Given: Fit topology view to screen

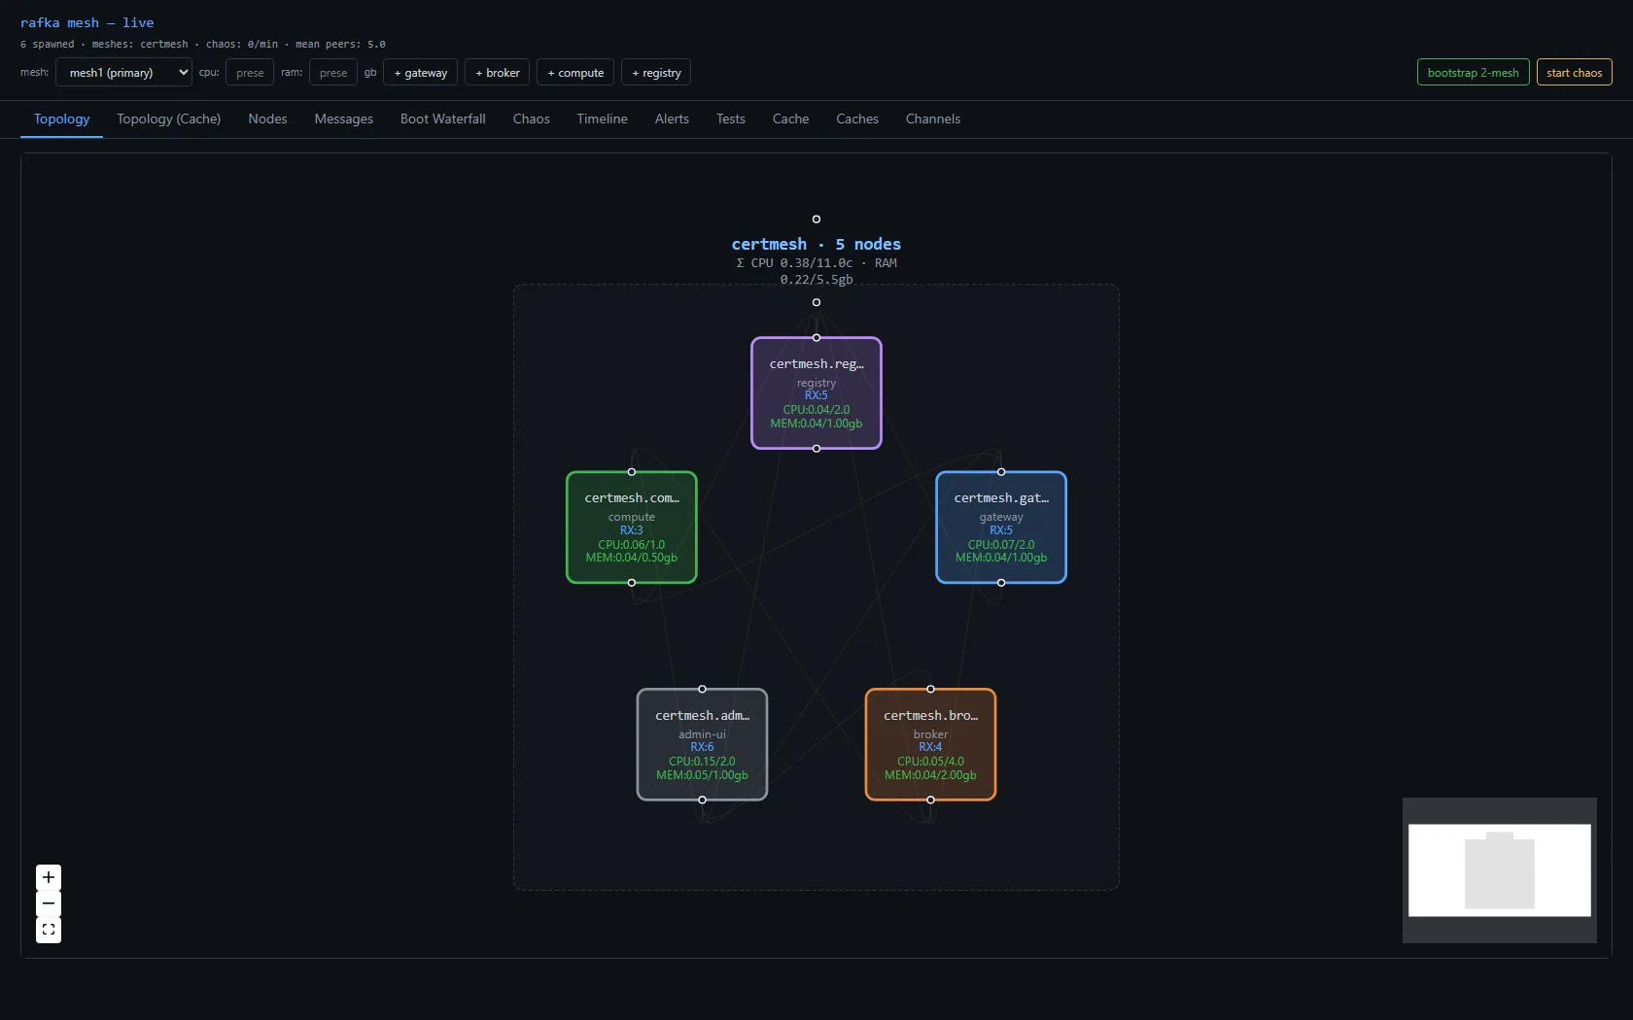Looking at the screenshot, I should (49, 930).
